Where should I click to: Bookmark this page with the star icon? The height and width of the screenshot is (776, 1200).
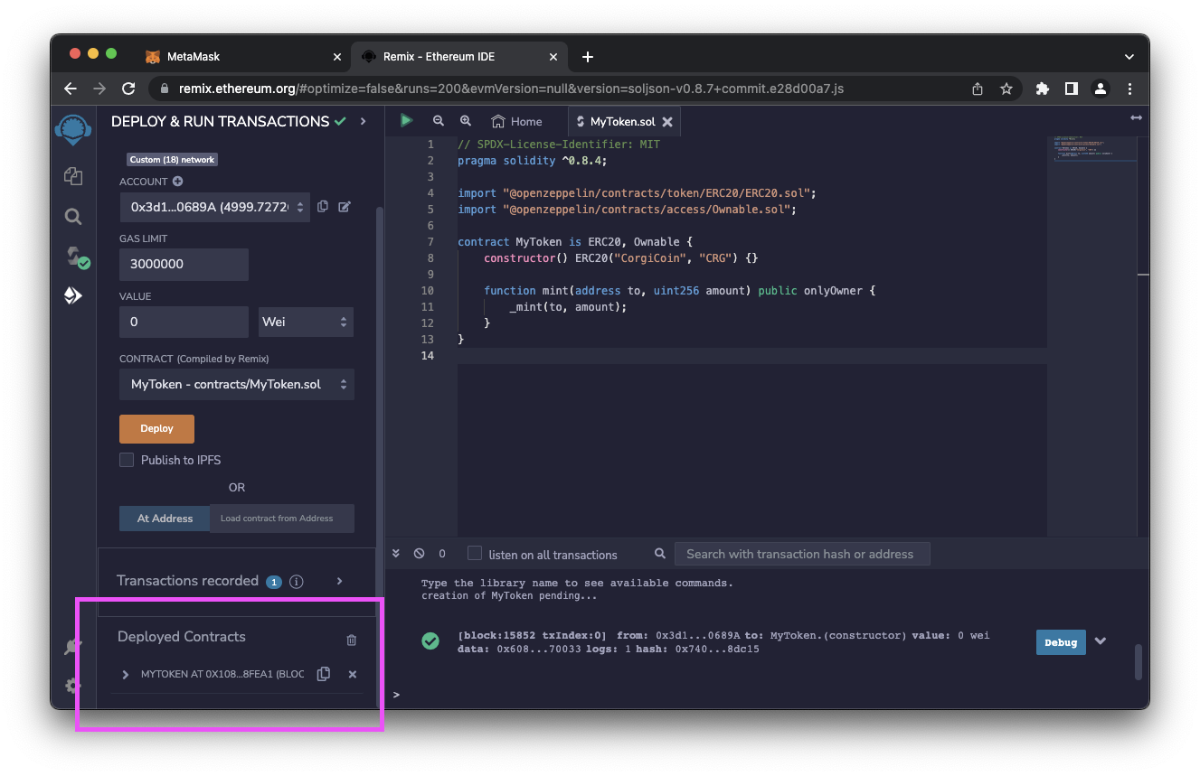pos(1006,89)
